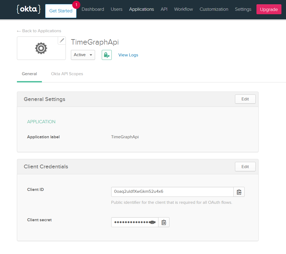
Task: Open the Dashboard menu
Action: pos(93,9)
